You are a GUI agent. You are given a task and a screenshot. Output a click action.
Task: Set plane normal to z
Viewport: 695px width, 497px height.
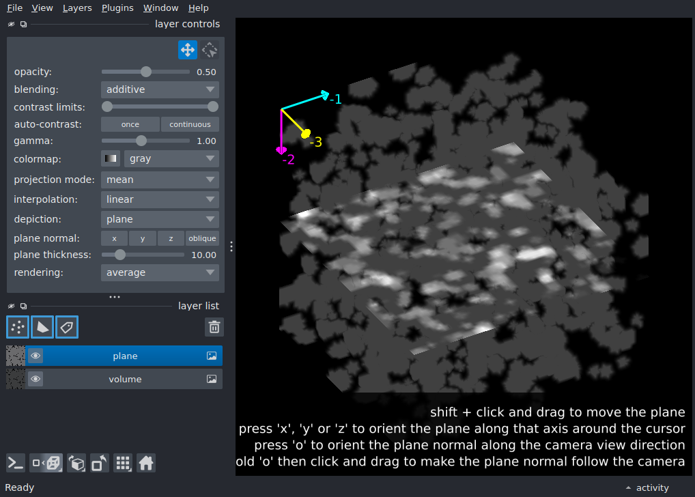click(171, 238)
